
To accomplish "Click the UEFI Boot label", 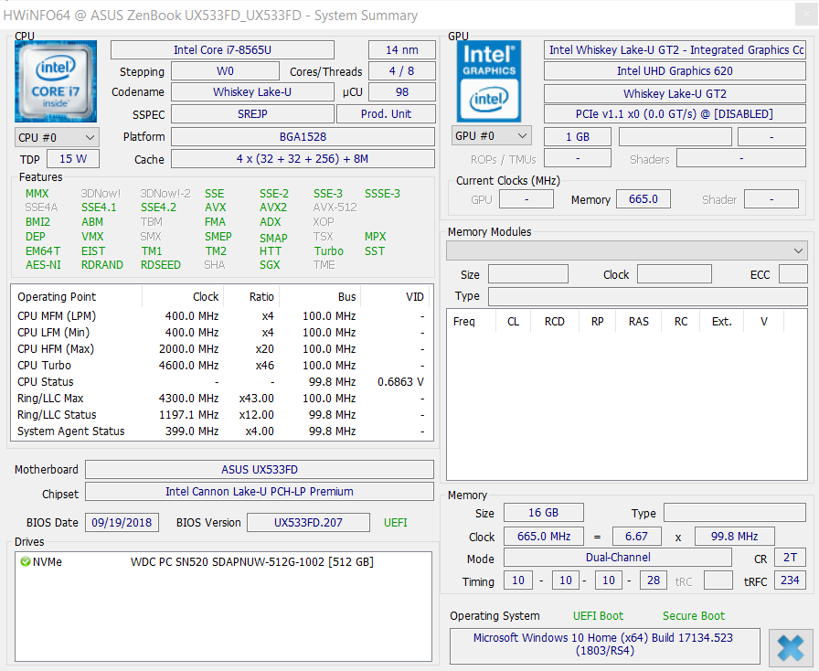I will point(598,616).
